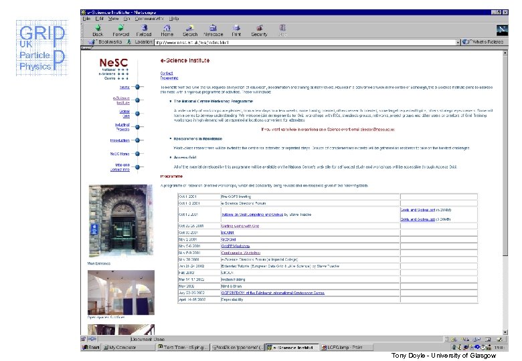Go to the Home page button
The height and width of the screenshot is (361, 522).
pyautogui.click(x=167, y=30)
